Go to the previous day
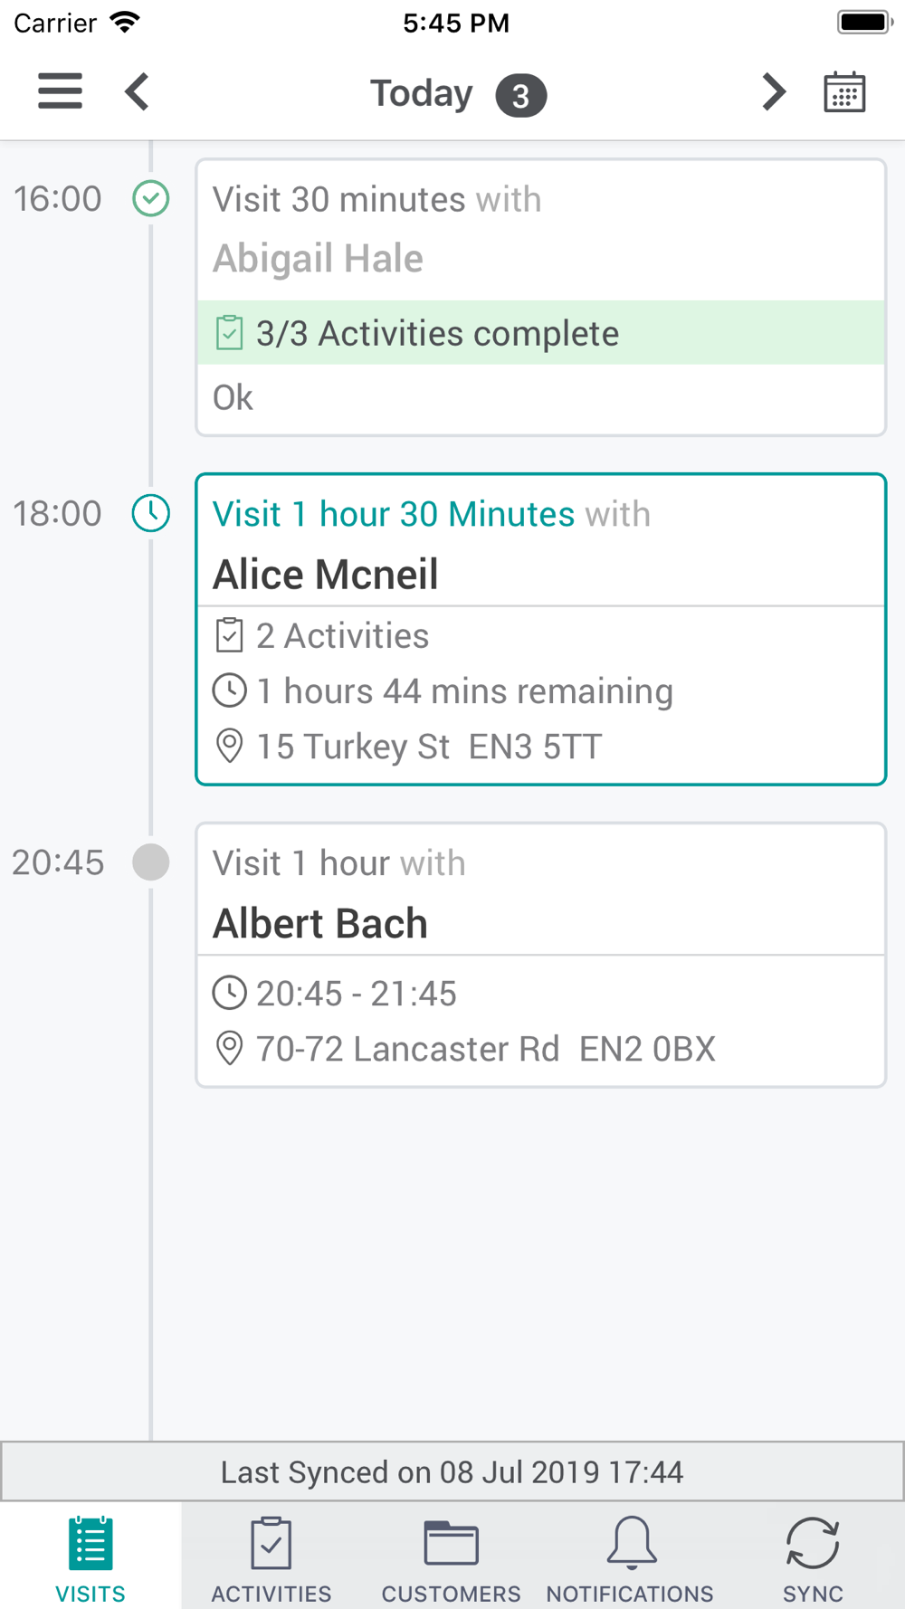 point(137,91)
